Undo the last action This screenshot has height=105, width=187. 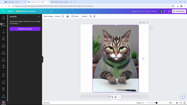[x=41, y=11]
